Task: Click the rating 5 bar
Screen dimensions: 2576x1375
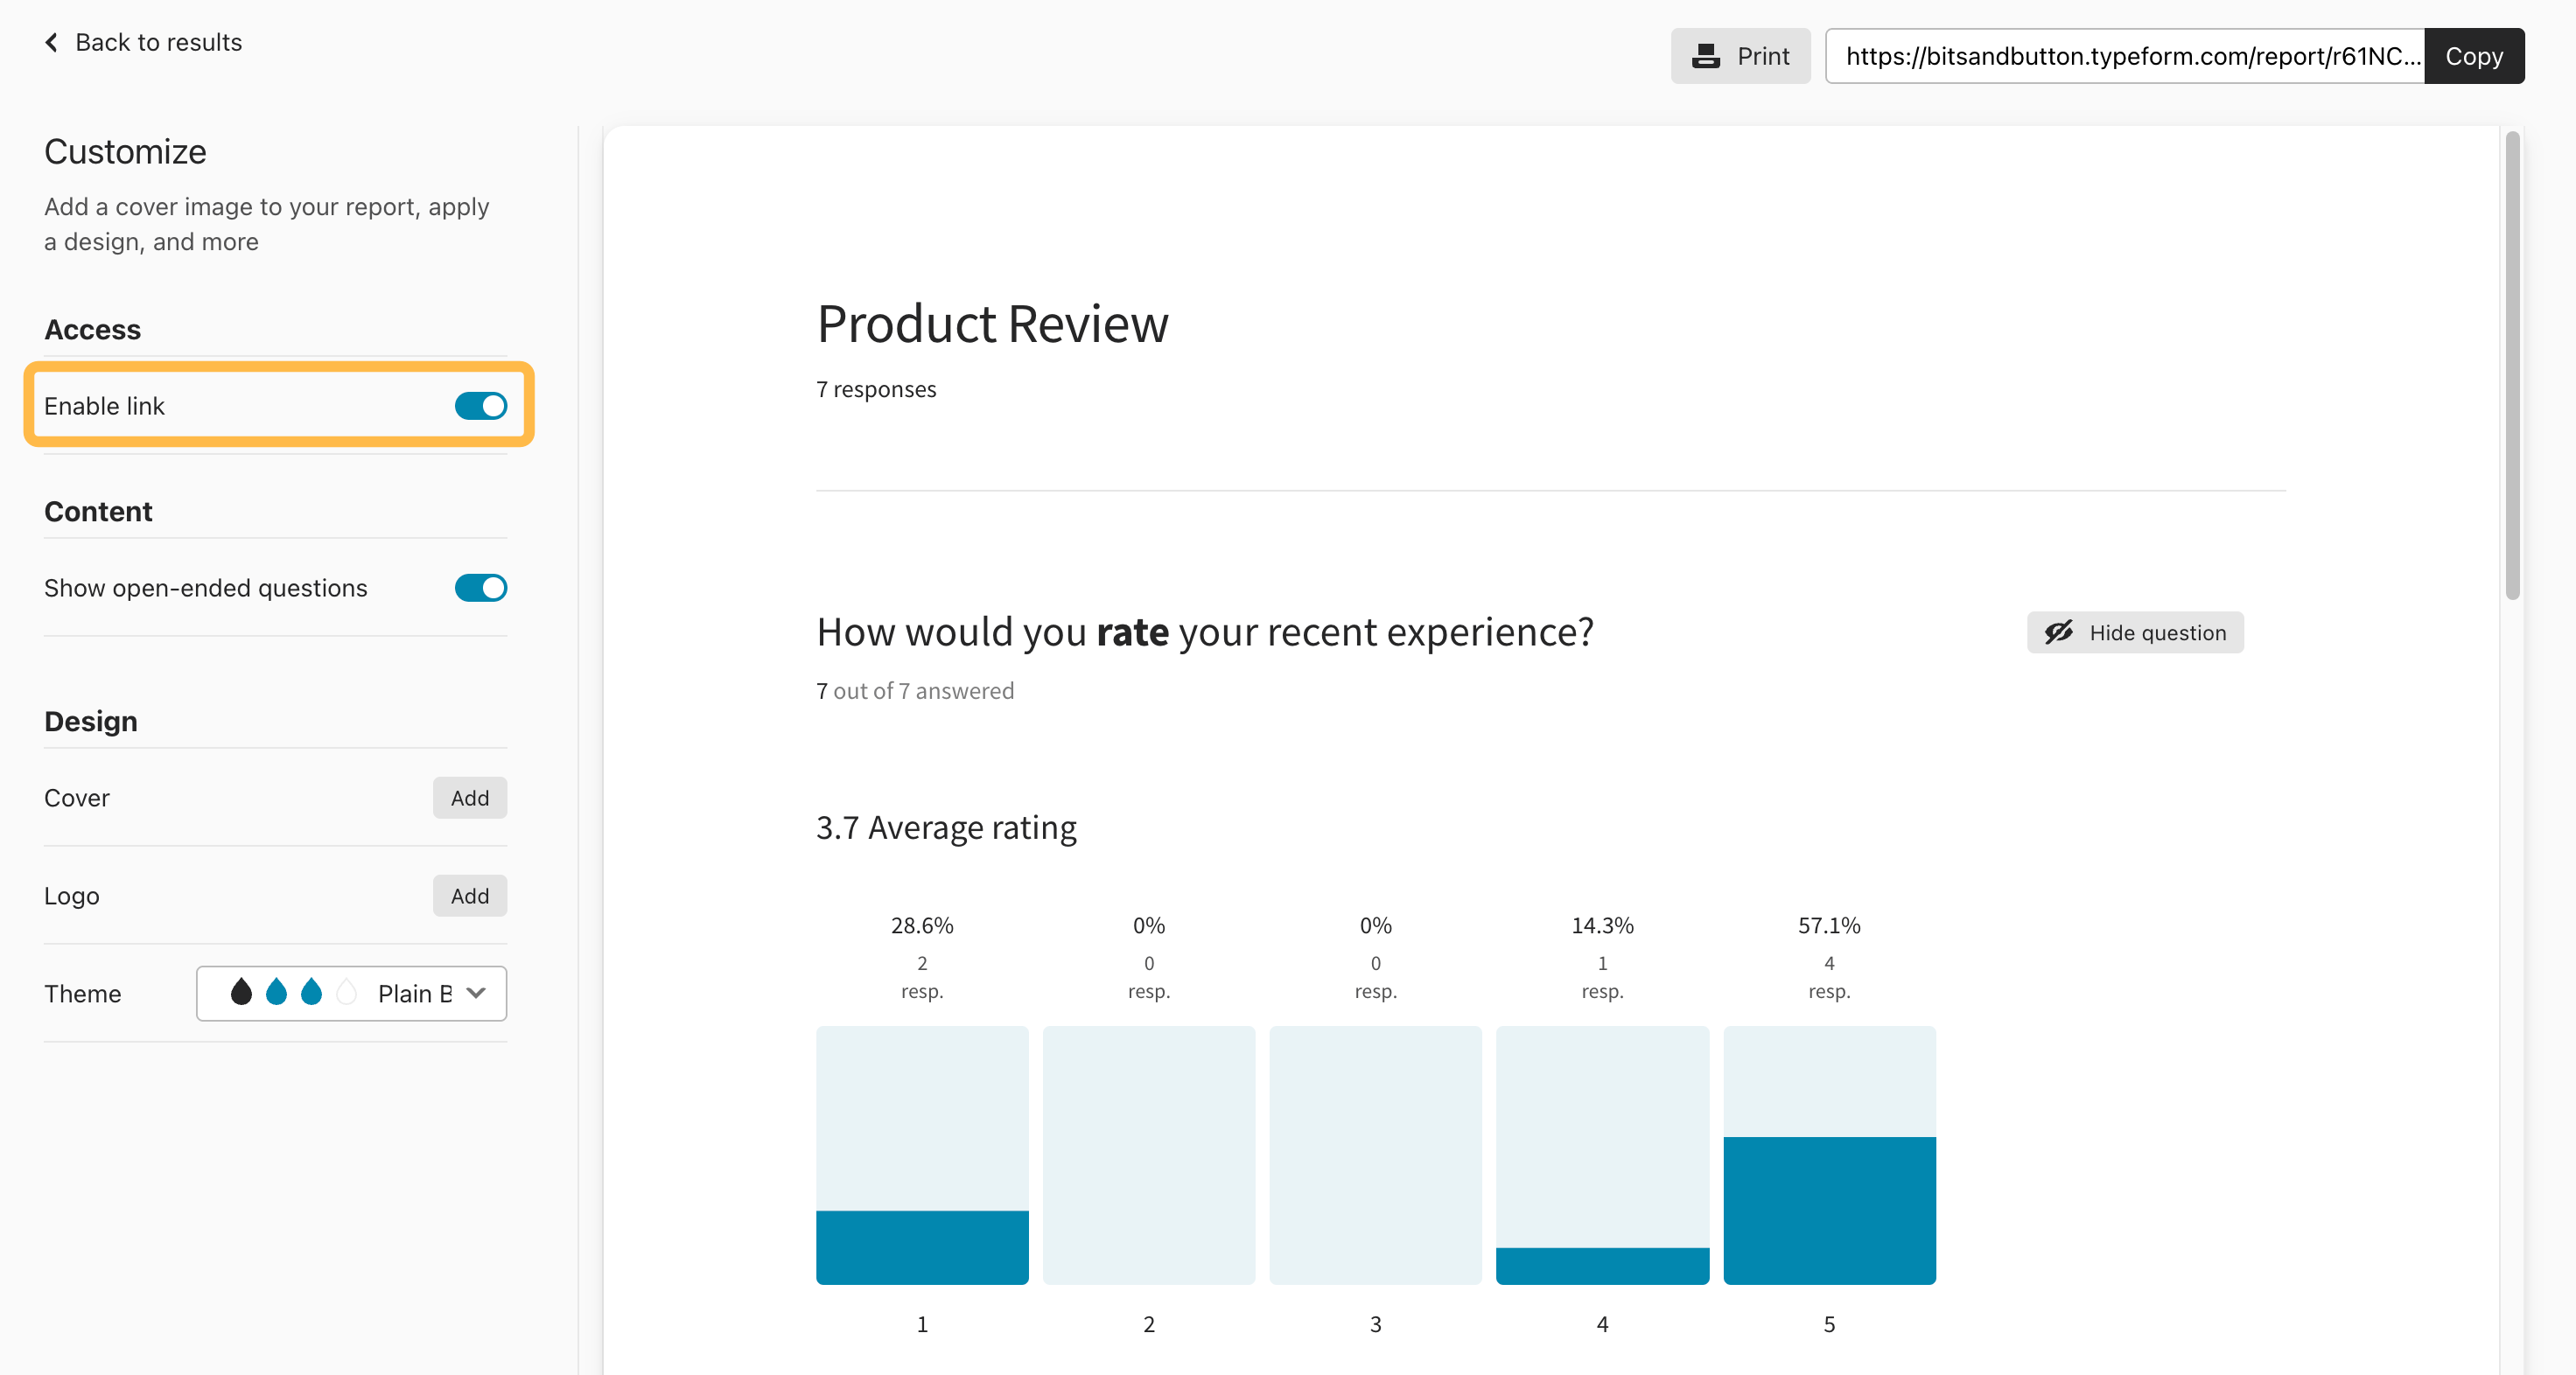Action: [1829, 1209]
